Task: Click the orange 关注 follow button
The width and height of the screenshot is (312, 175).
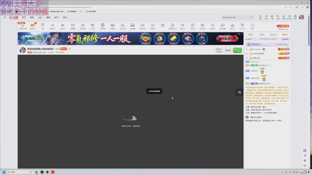Action: click(64, 49)
